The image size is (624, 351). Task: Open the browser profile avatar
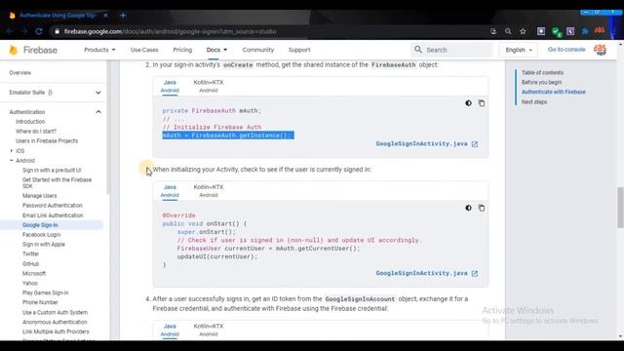[x=600, y=30]
